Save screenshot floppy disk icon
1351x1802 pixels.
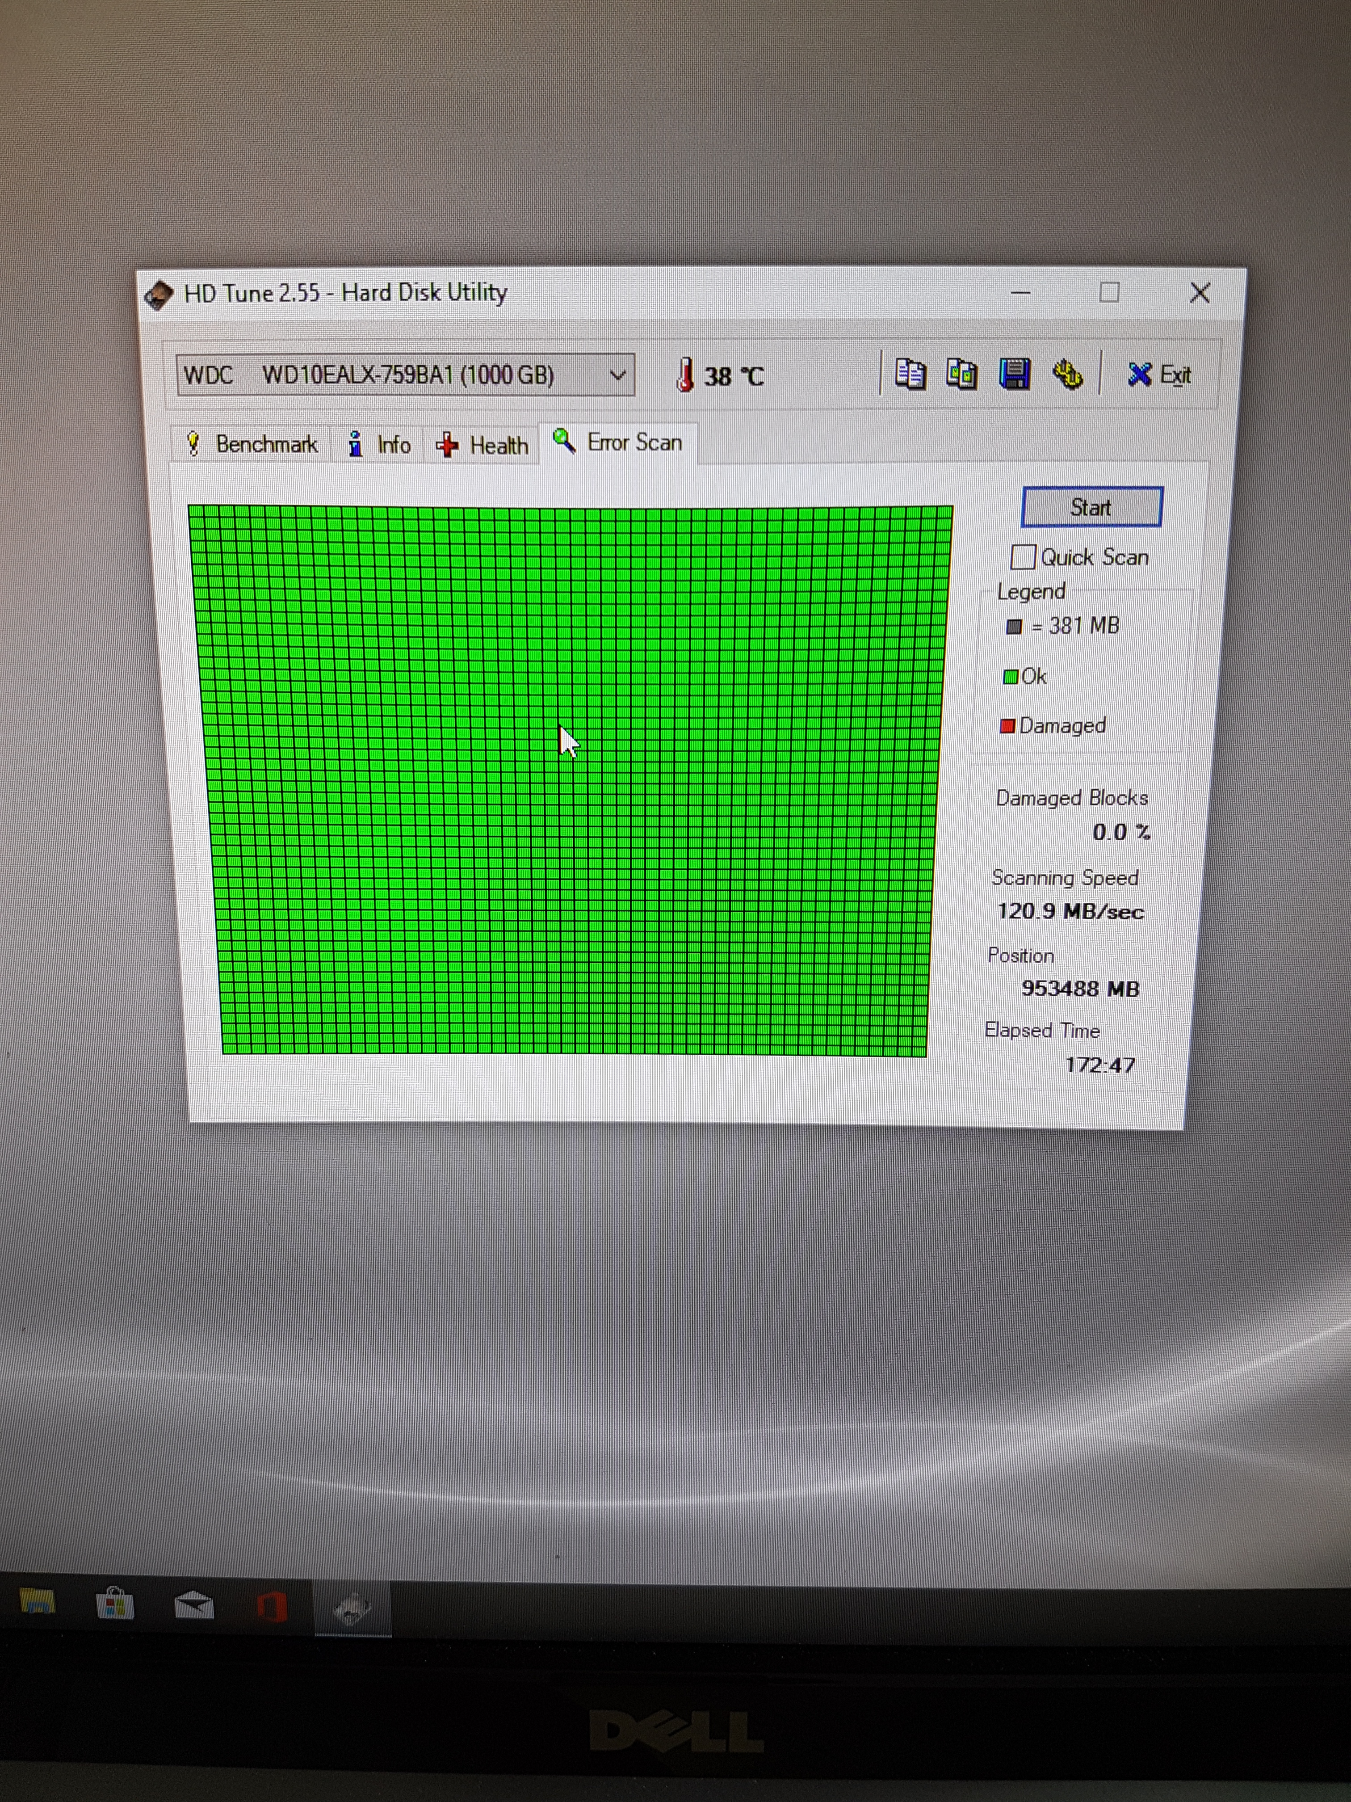pyautogui.click(x=1015, y=374)
